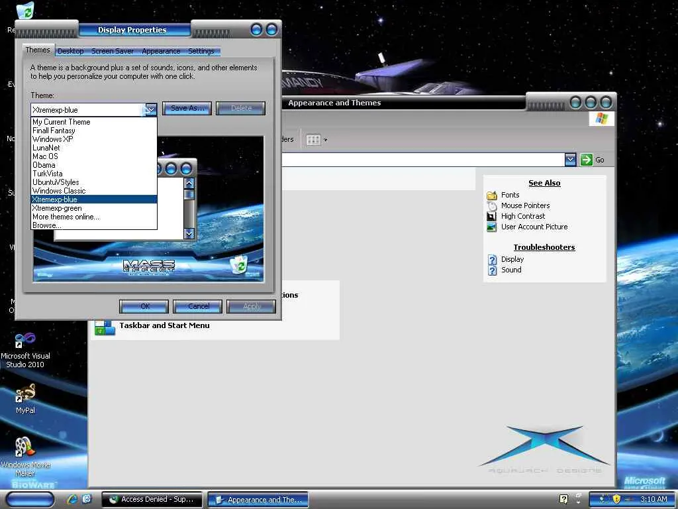The width and height of the screenshot is (678, 509).
Task: Launch Internet Explorer from quick launch
Action: [x=72, y=499]
